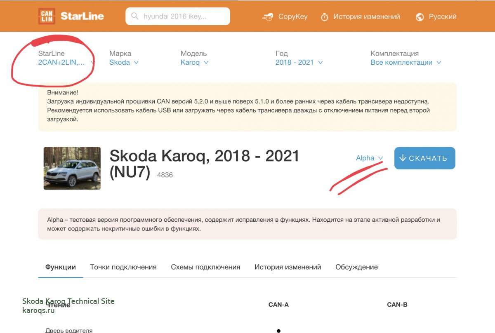Image resolution: width=495 pixels, height=333 pixels.
Task: Expand the Год 2018 - 2021 dropdown
Action: pos(299,63)
